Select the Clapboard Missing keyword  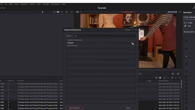[74, 40]
